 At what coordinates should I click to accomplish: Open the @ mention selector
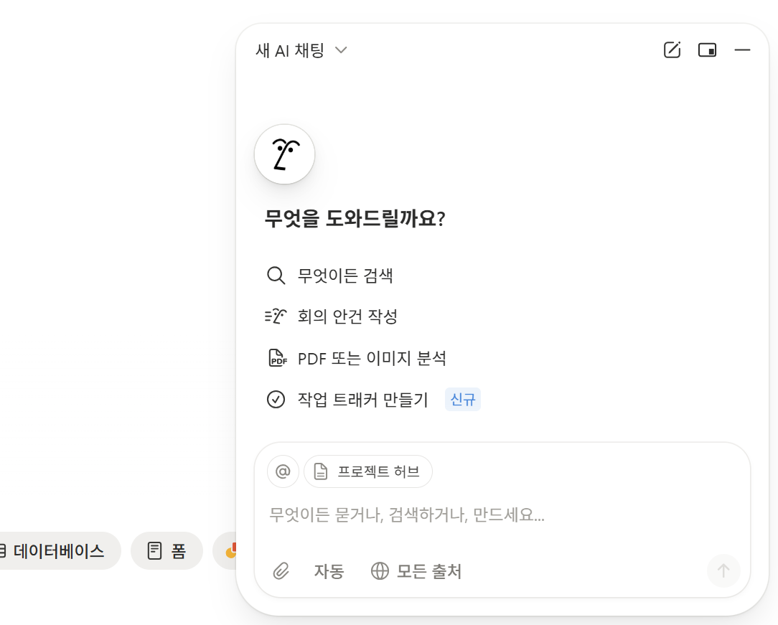[x=282, y=471]
